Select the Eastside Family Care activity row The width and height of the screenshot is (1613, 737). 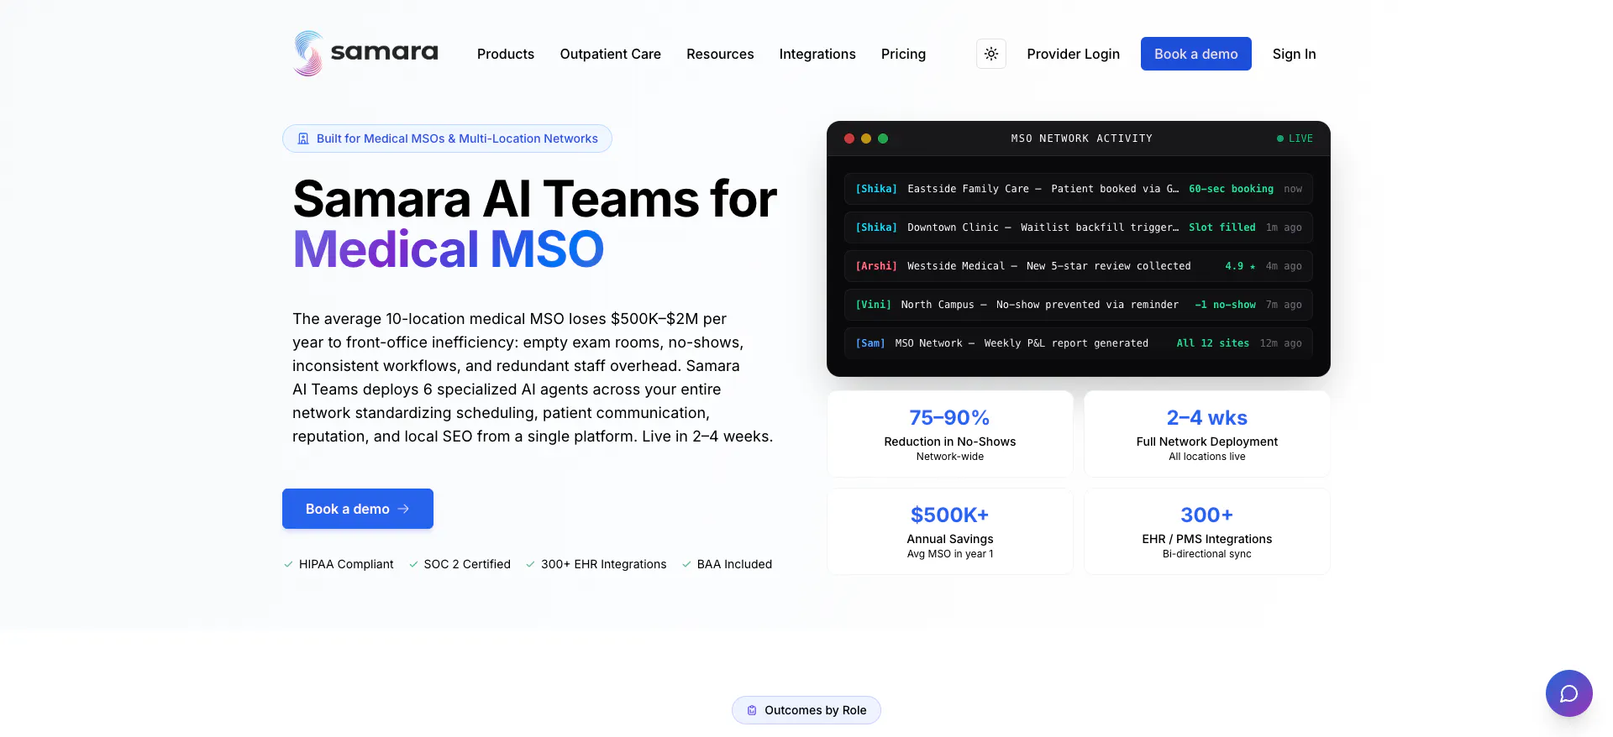1079,189
